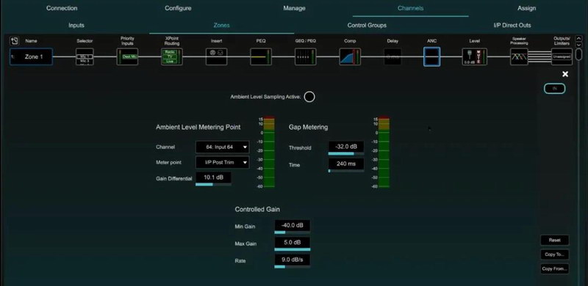Click the back arrow icon beside Name

pos(14,41)
